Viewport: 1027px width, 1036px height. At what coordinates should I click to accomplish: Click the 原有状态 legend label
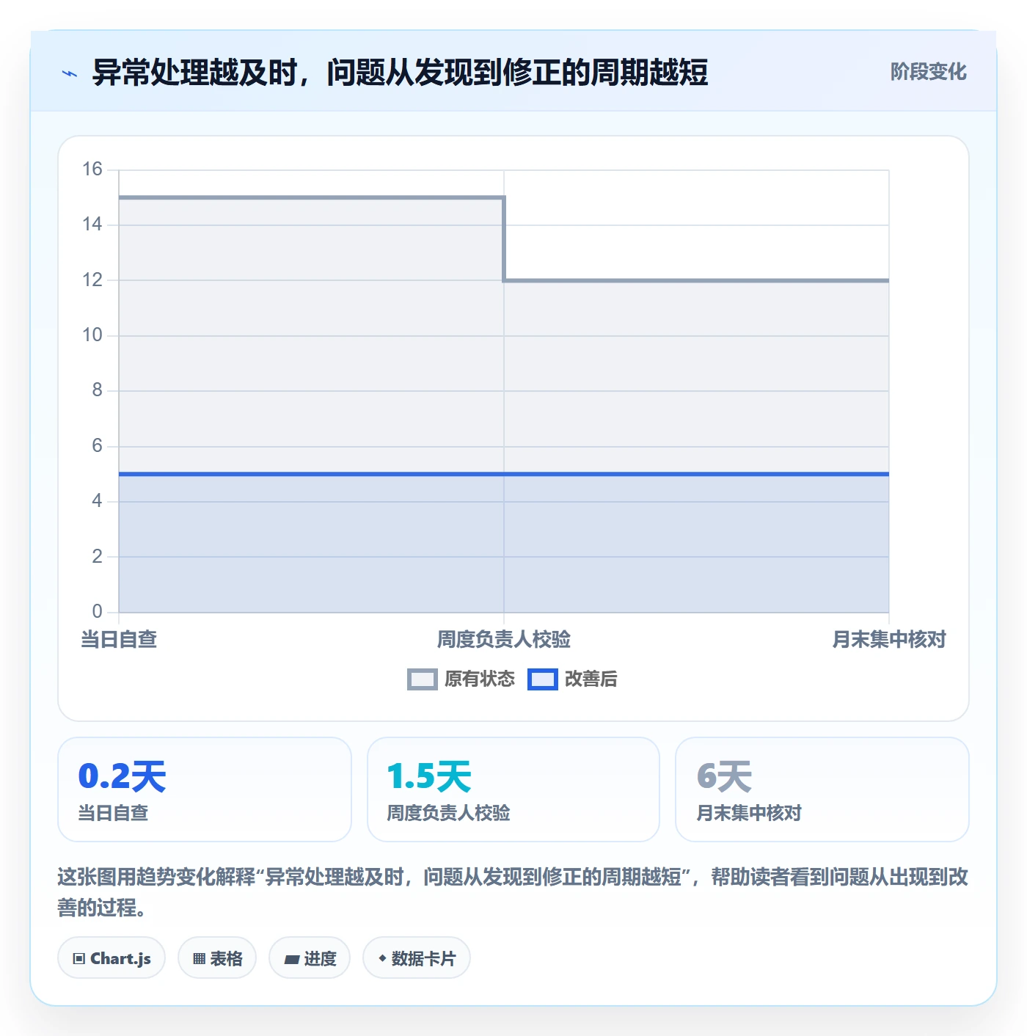point(480,679)
